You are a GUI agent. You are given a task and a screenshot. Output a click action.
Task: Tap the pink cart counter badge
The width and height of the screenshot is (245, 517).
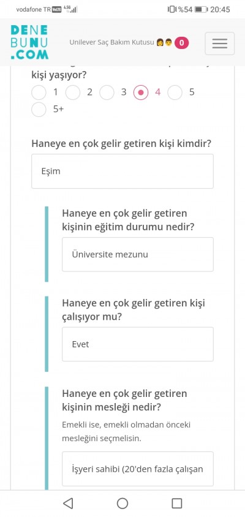point(182,43)
